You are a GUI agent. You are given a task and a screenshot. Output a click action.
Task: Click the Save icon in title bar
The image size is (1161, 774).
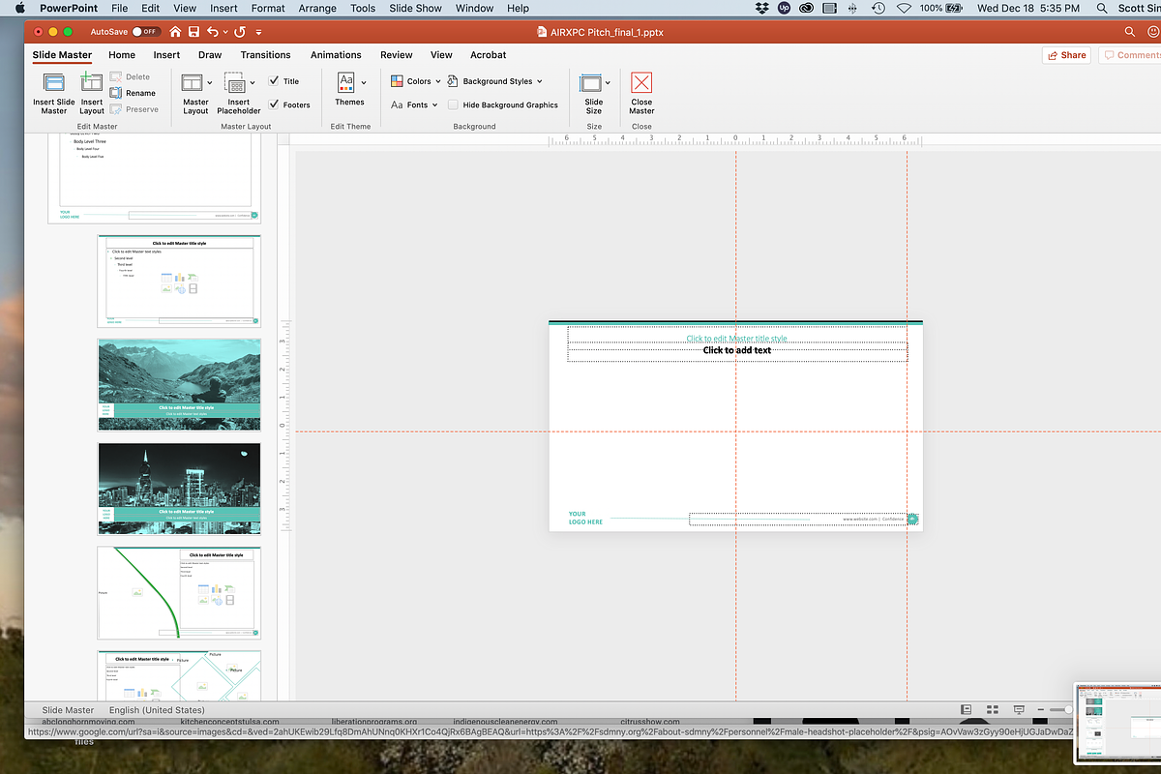(x=193, y=32)
